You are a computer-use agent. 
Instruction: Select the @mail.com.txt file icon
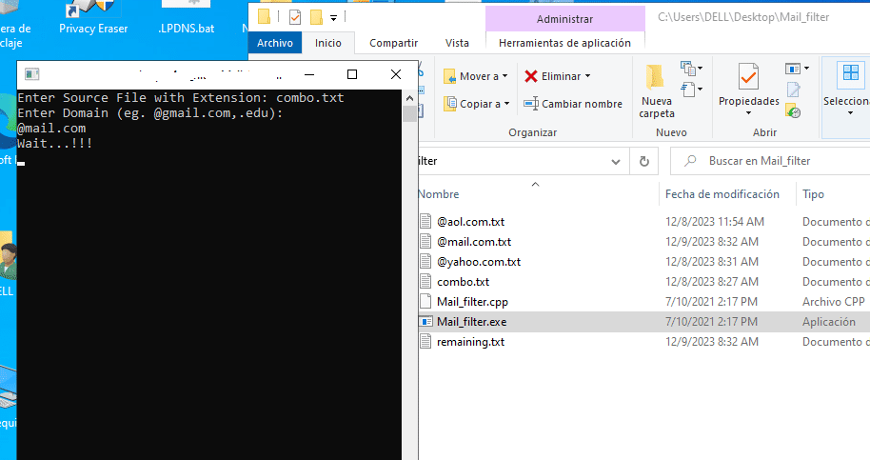[x=425, y=241]
